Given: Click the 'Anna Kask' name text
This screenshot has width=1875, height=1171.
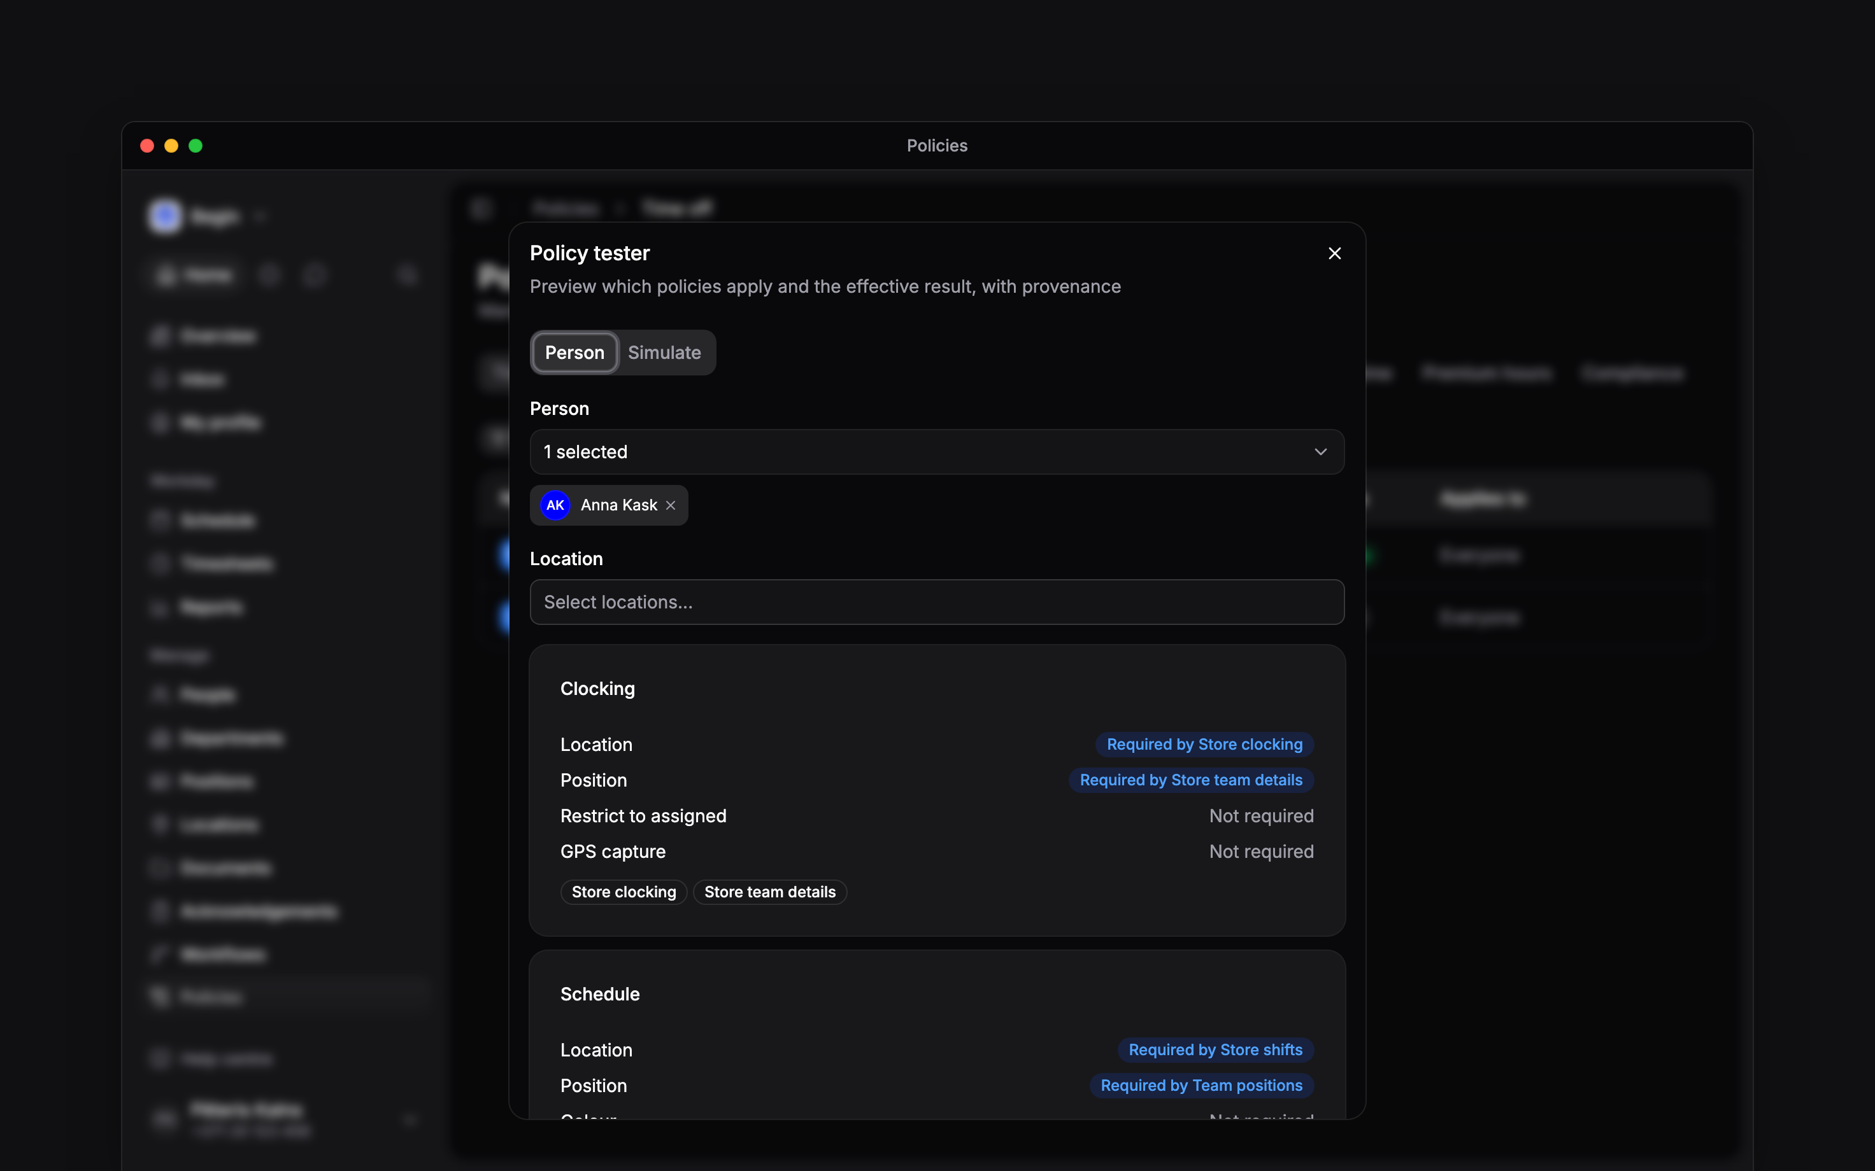Looking at the screenshot, I should tap(618, 505).
